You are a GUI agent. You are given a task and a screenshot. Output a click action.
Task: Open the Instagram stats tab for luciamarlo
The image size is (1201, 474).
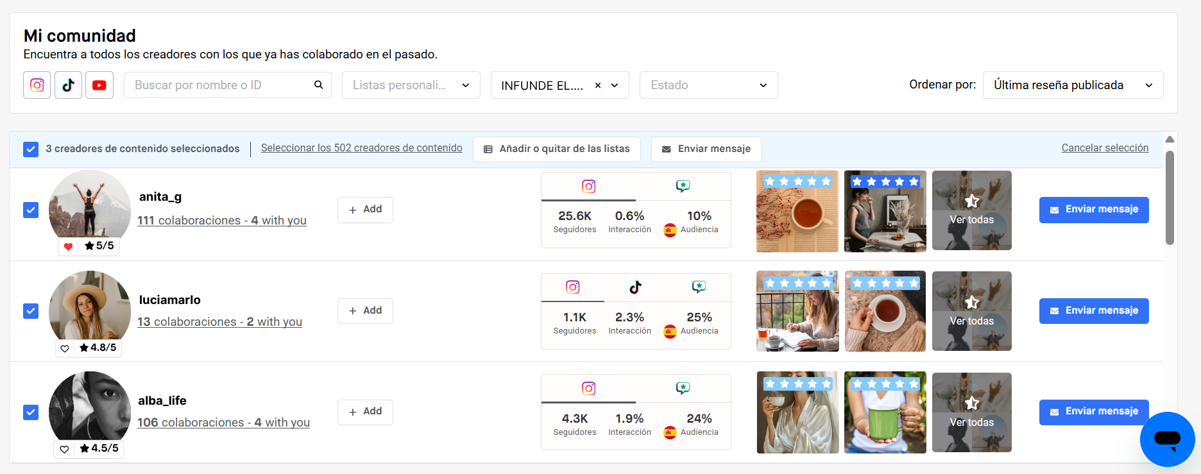(x=573, y=287)
